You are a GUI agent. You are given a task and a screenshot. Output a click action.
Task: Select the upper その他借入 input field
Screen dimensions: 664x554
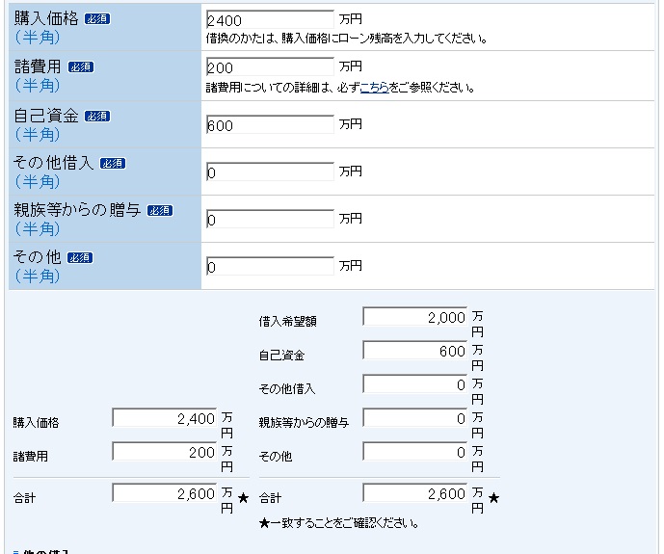(x=270, y=171)
